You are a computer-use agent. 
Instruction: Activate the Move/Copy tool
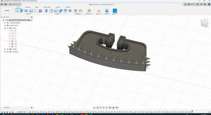pos(70,11)
